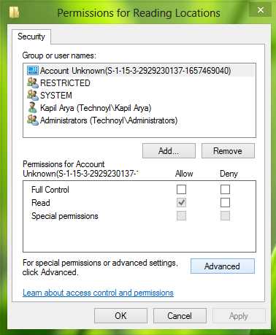Open Learn about access control link

pyautogui.click(x=98, y=293)
